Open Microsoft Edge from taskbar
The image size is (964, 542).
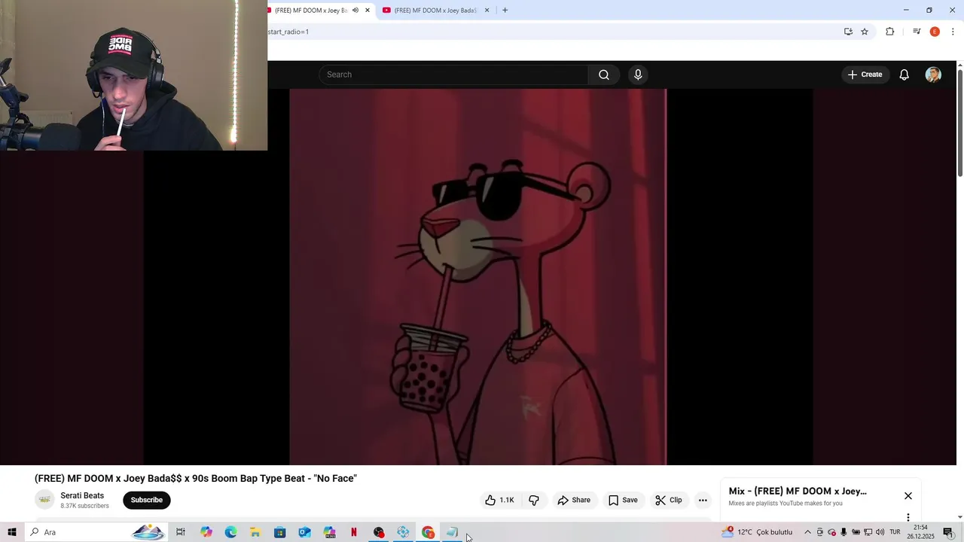[x=230, y=532]
